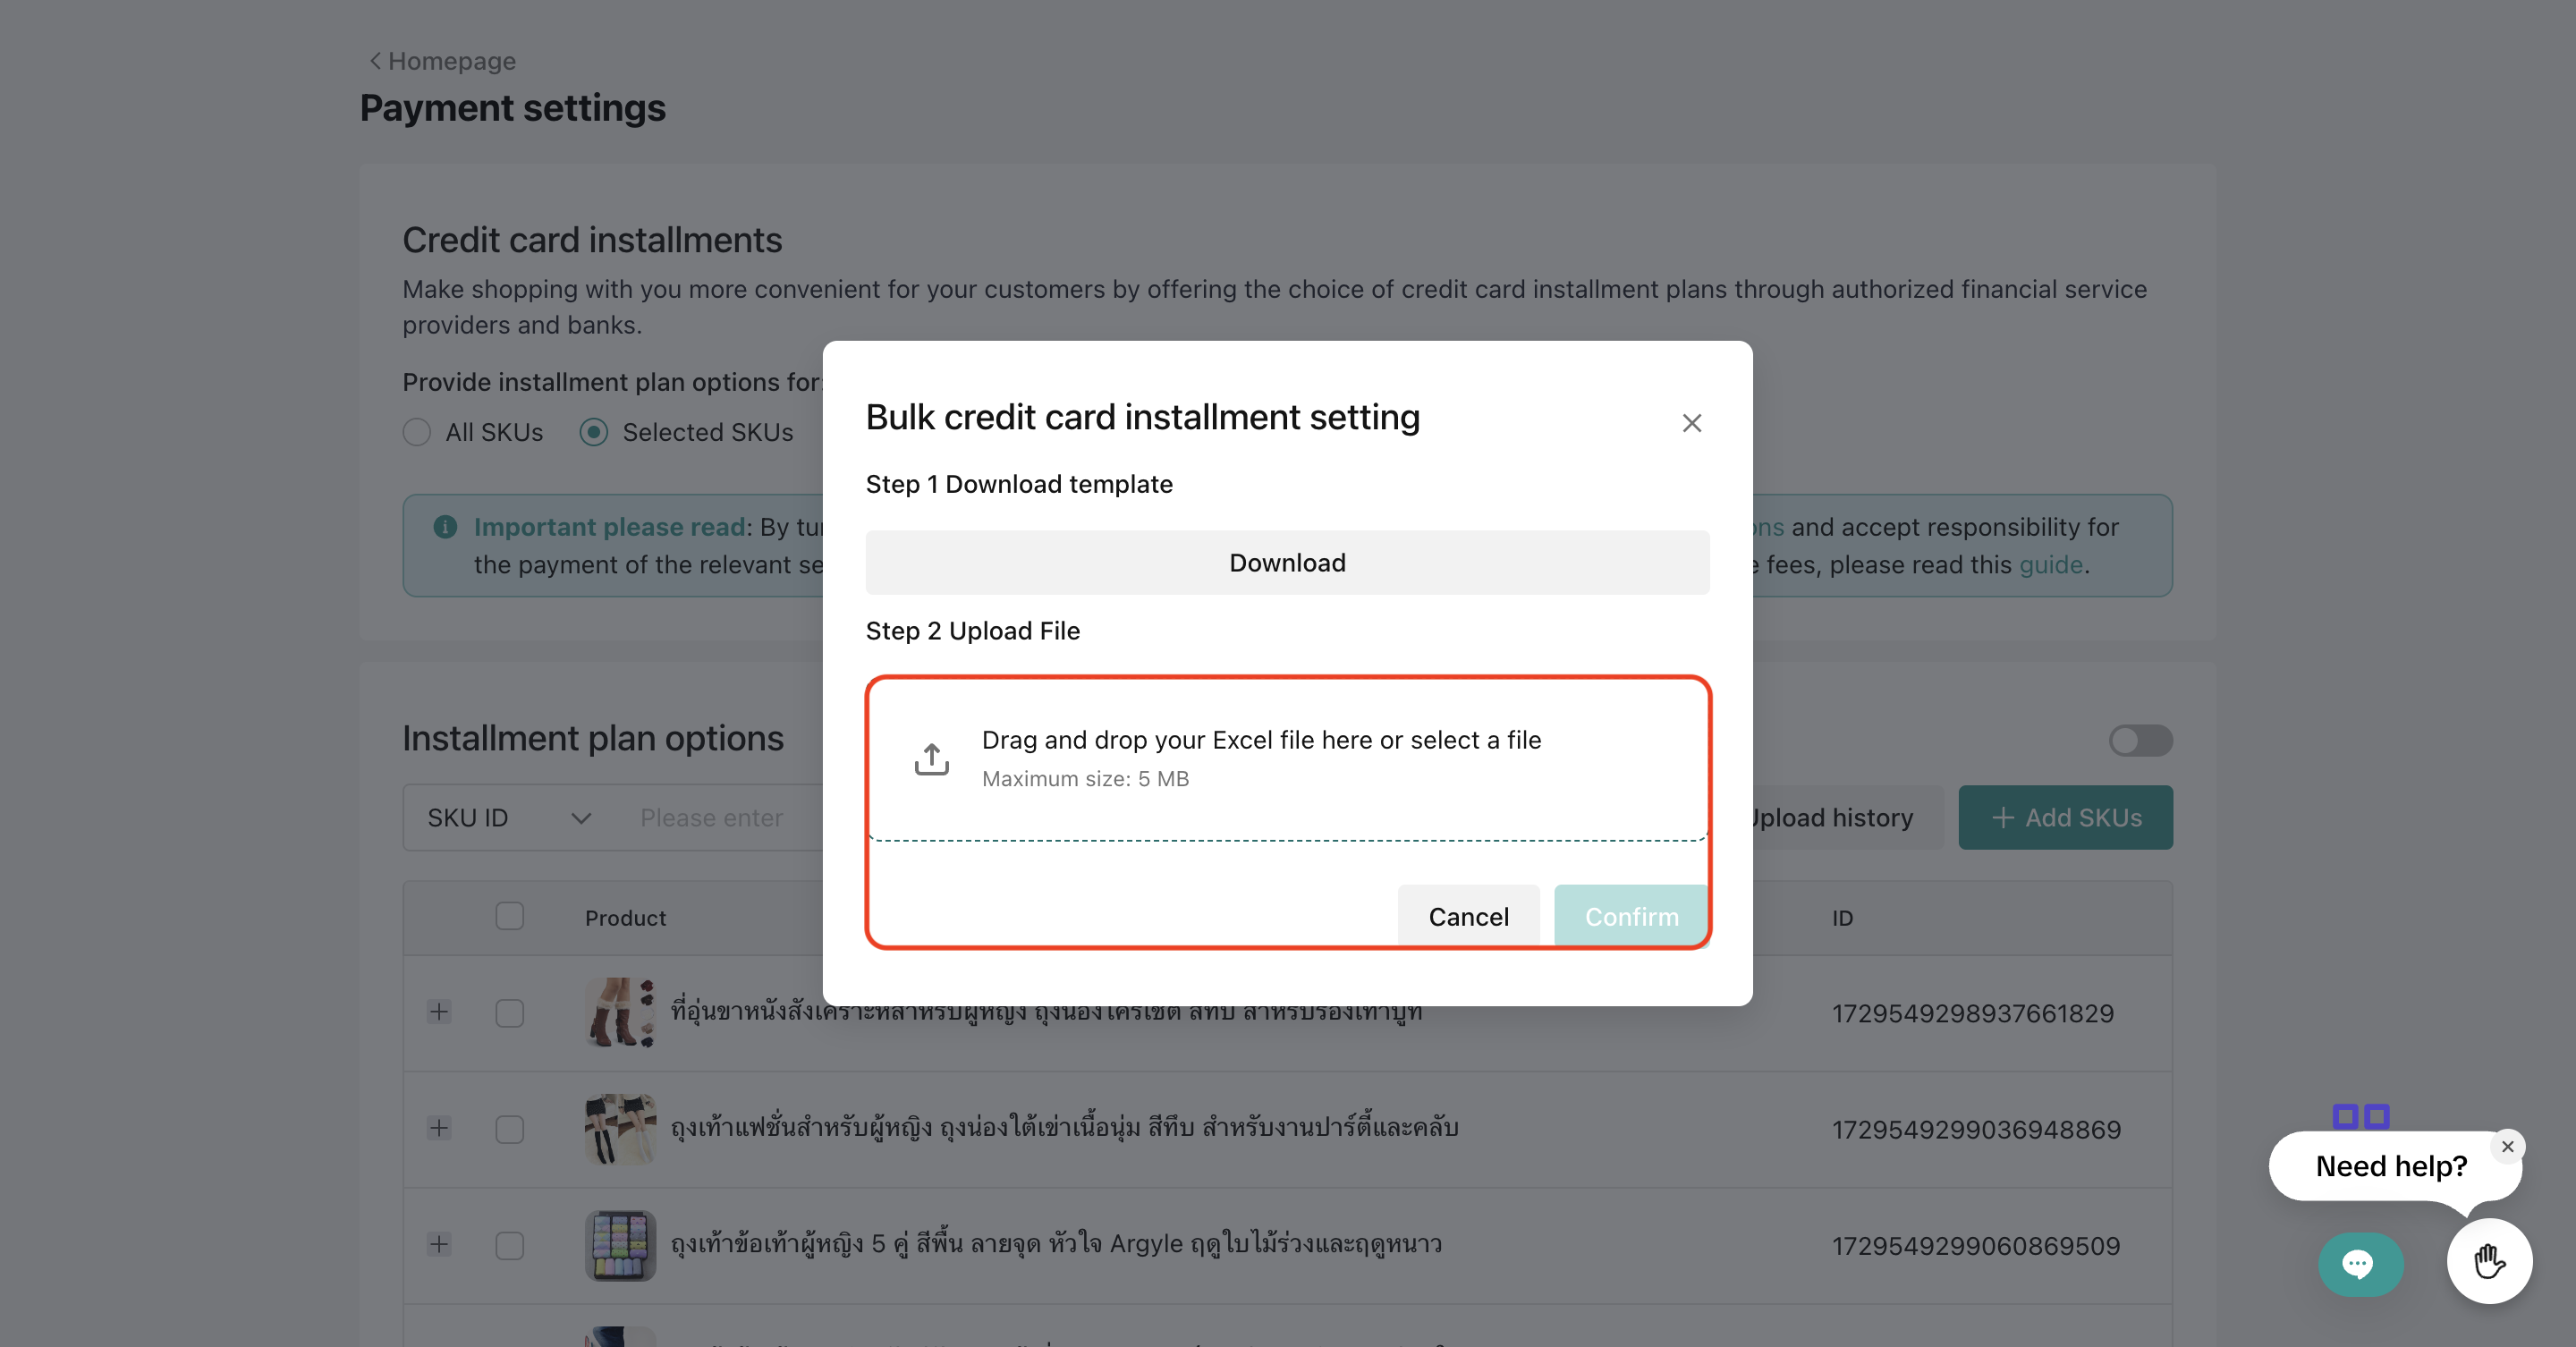This screenshot has height=1347, width=2576.
Task: Expand the second product row
Action: click(x=439, y=1128)
